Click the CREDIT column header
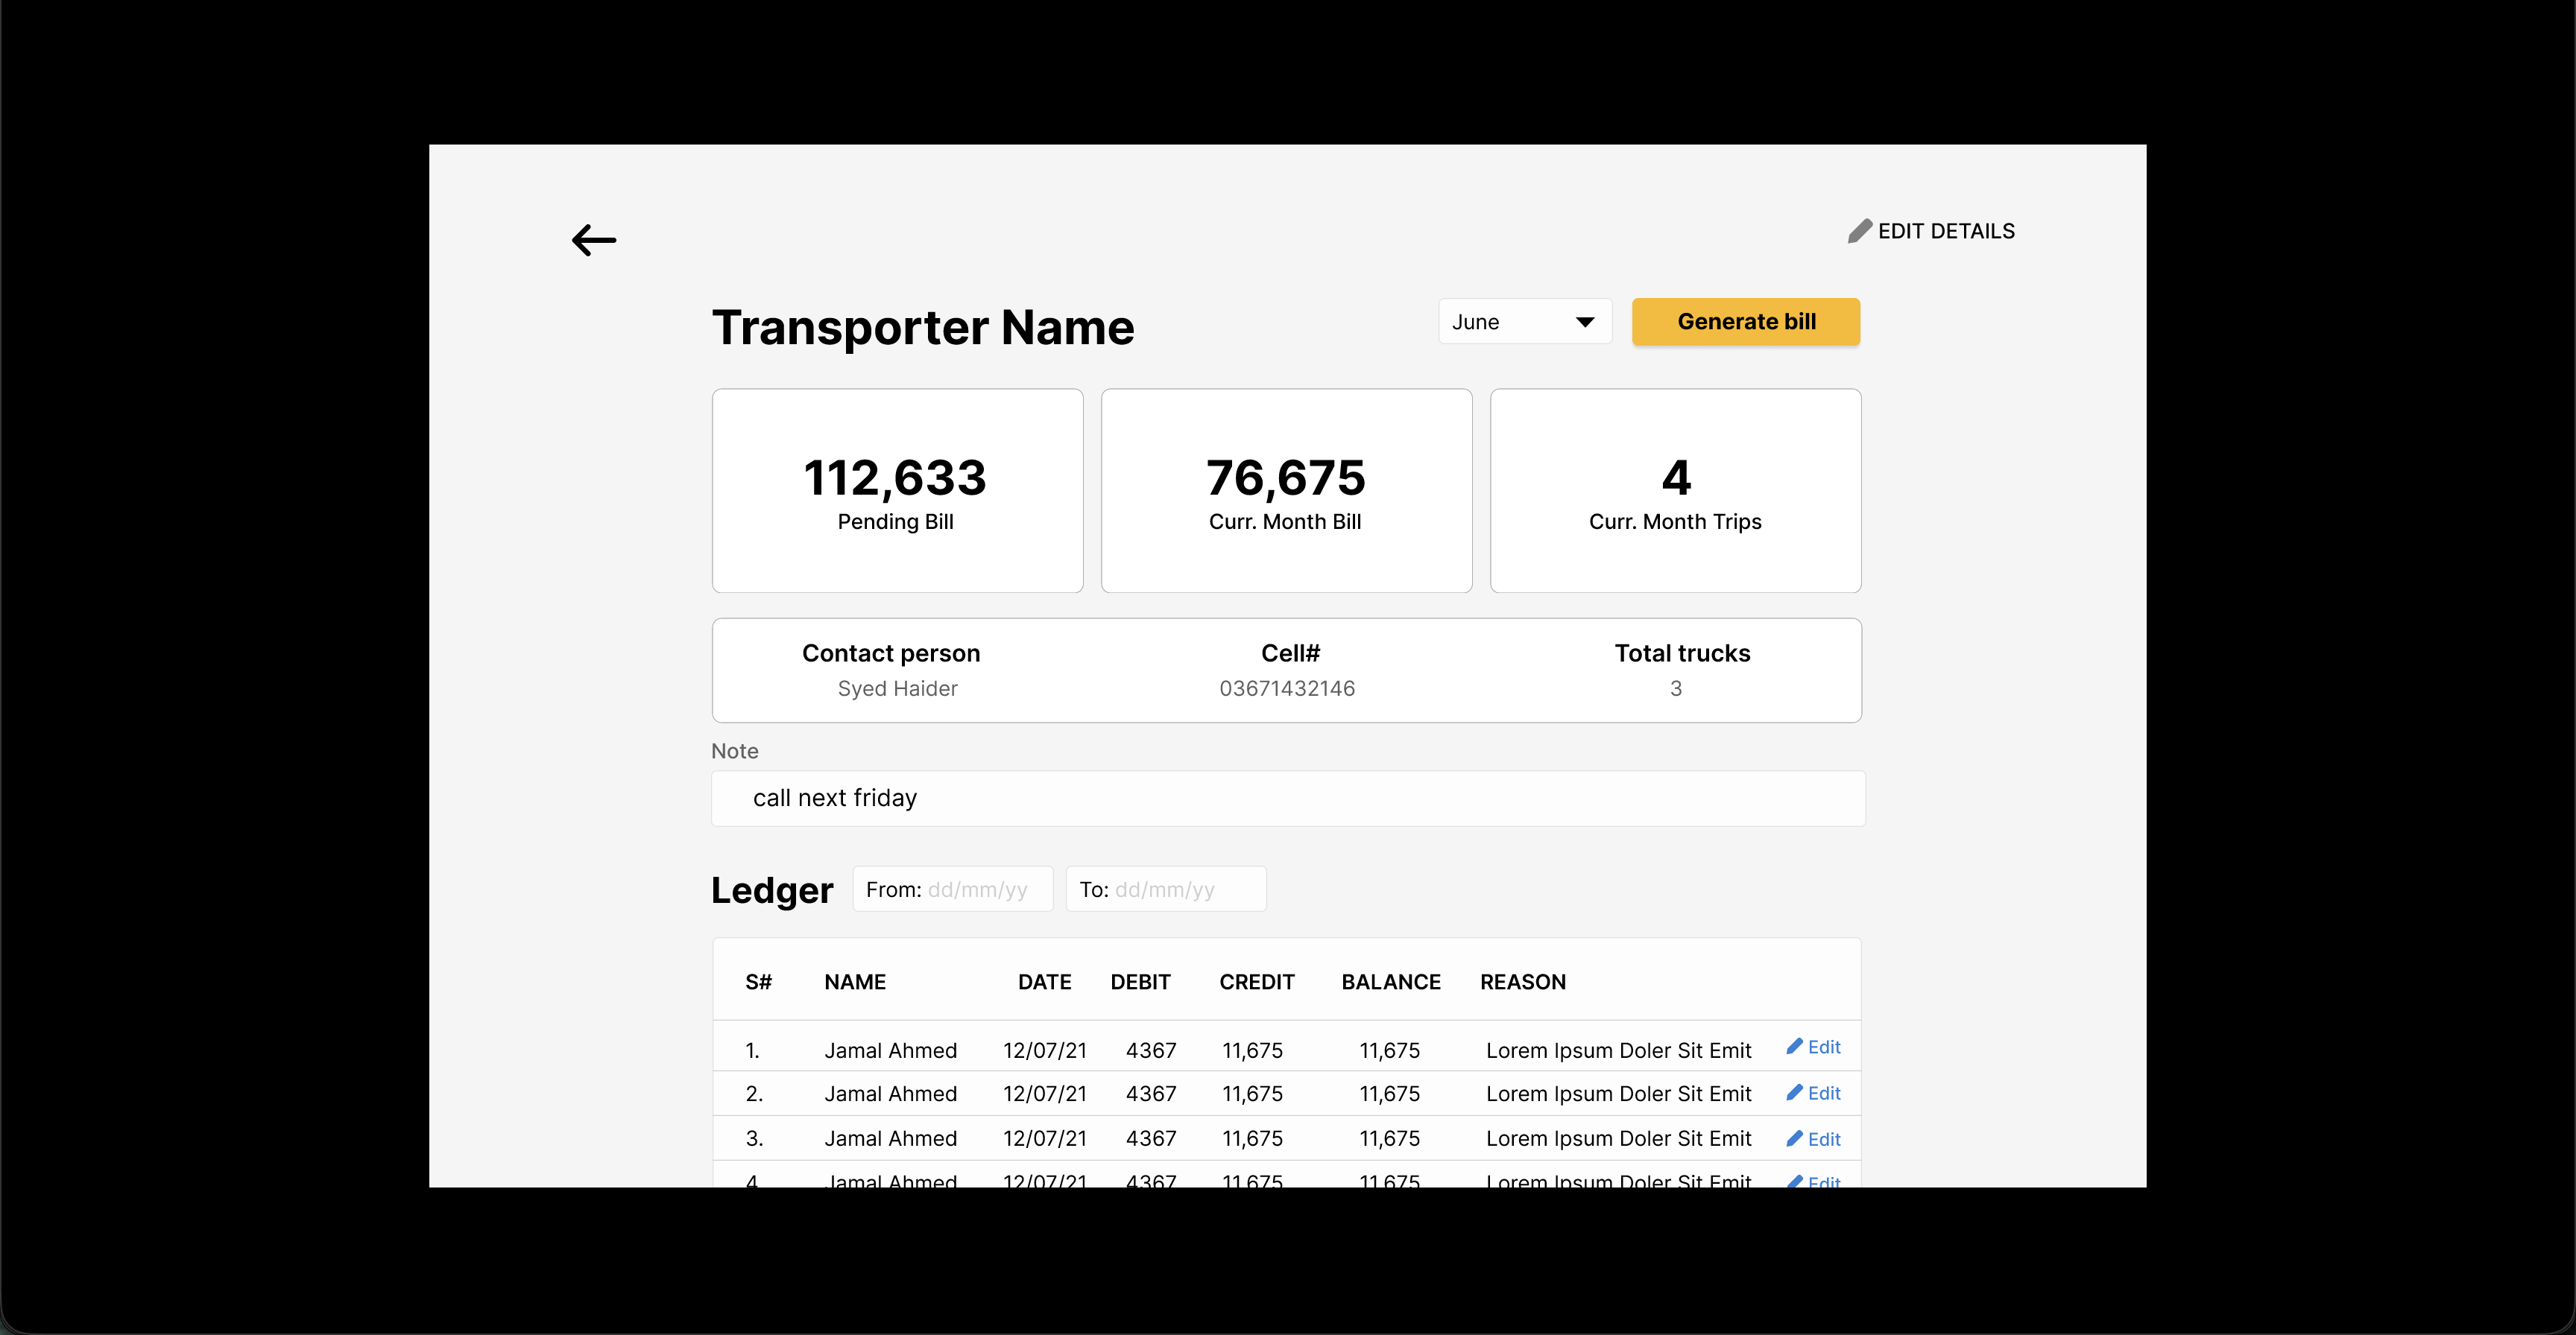The width and height of the screenshot is (2576, 1335). (x=1257, y=983)
